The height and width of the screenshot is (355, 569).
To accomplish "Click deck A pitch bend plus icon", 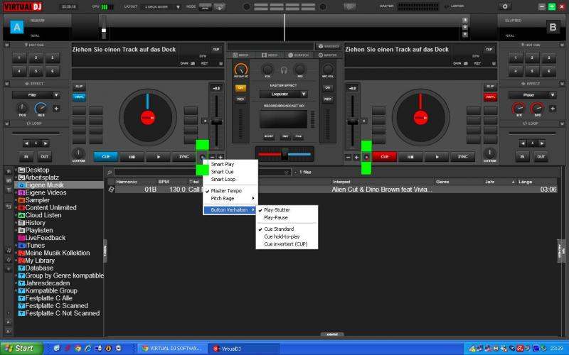I will pyautogui.click(x=220, y=157).
